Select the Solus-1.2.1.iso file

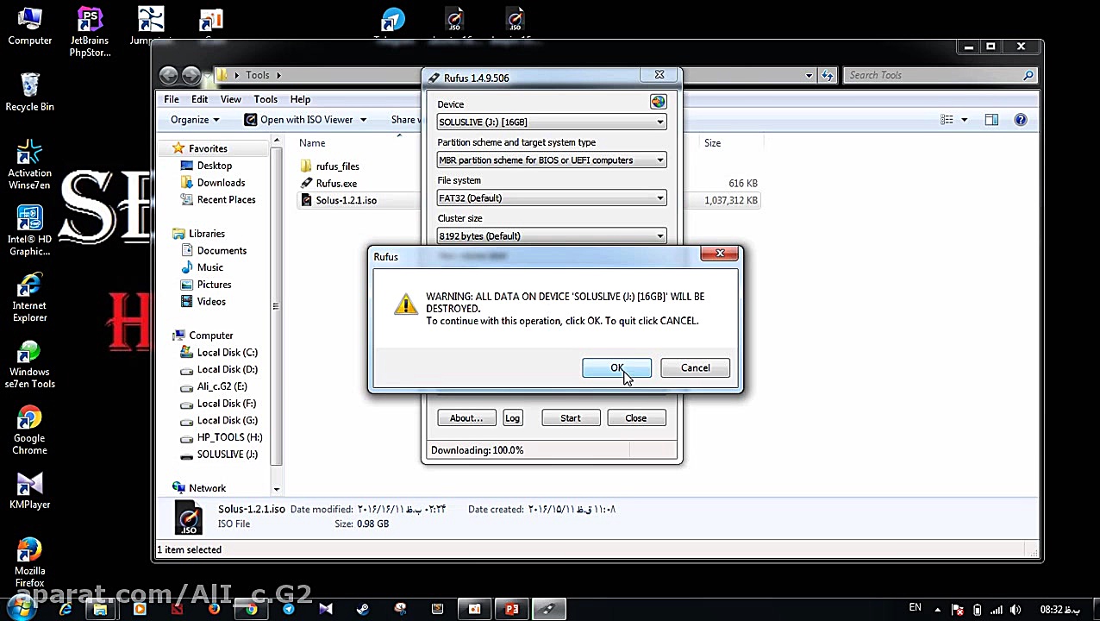point(346,200)
